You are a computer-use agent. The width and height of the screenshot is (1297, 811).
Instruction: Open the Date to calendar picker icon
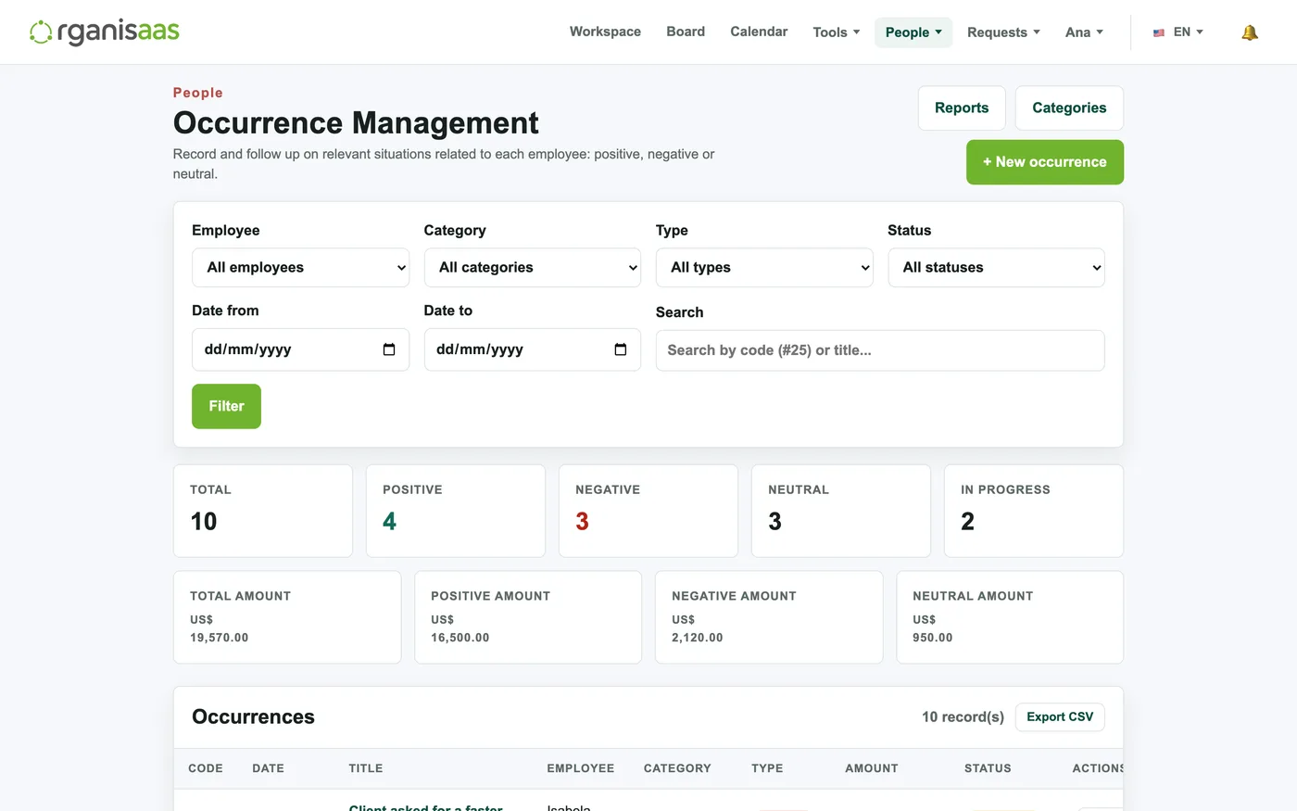pyautogui.click(x=621, y=349)
